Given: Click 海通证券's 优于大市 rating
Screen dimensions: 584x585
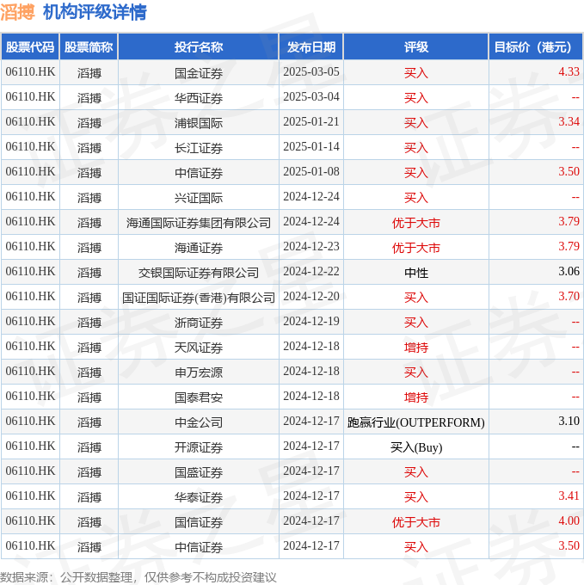Looking at the screenshot, I should click(415, 248).
